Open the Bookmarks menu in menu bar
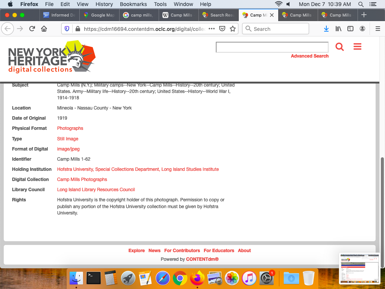 [133, 4]
